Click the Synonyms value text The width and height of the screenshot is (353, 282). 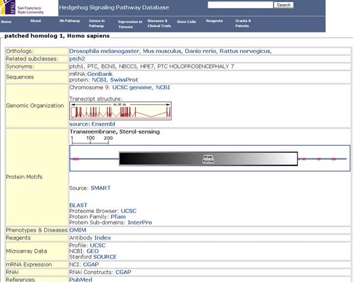[x=151, y=66]
